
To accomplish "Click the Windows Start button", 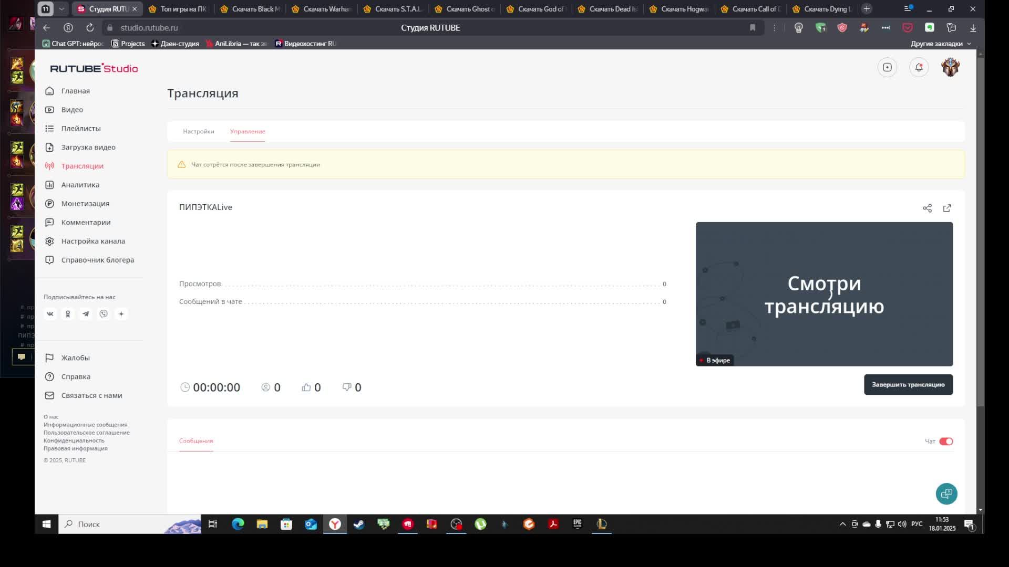I will pyautogui.click(x=46, y=524).
